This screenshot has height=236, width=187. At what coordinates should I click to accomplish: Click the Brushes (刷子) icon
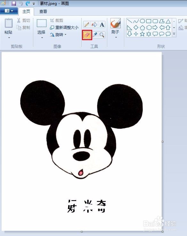(x=115, y=23)
